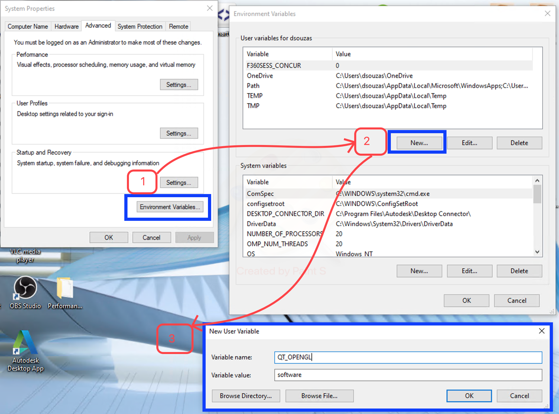Click the System variables scrollbar thumb
Image resolution: width=559 pixels, height=414 pixels.
pyautogui.click(x=537, y=194)
